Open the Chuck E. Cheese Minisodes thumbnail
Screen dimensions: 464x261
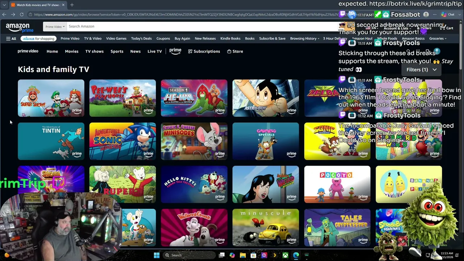coord(194,141)
